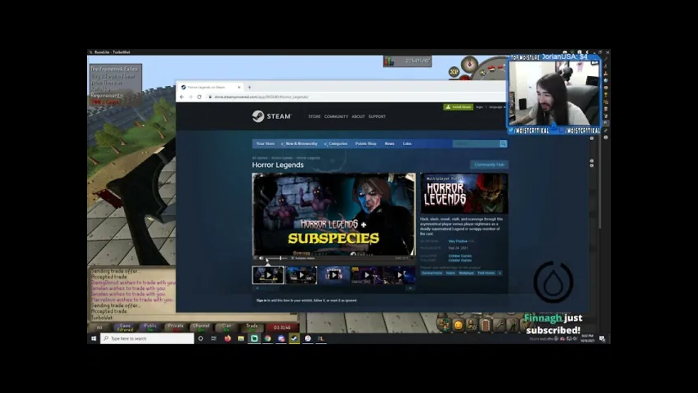
Task: Toggle the Trade chat filter
Action: click(252, 327)
